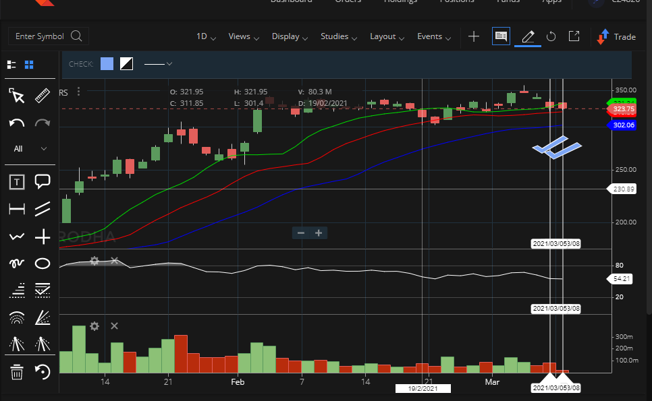Select the parallel channel lines tool

(x=43, y=209)
